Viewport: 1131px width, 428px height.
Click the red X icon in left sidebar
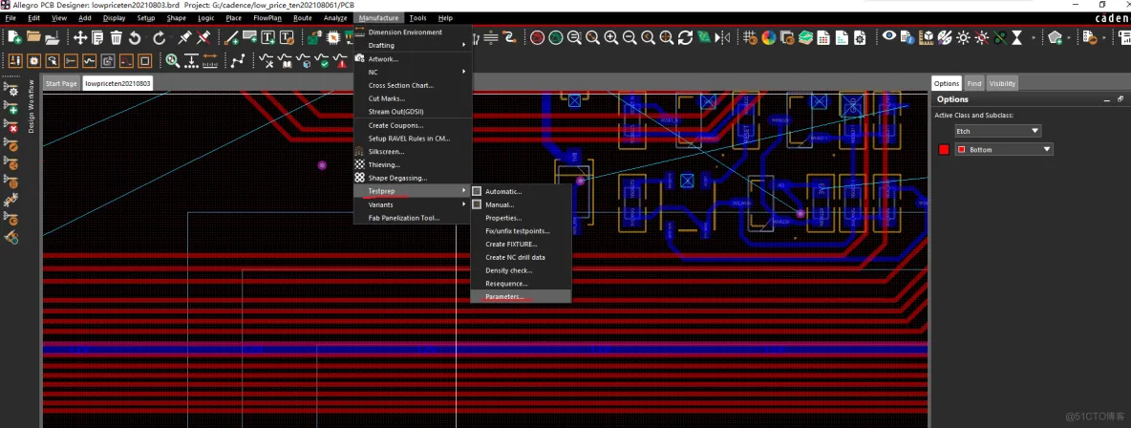pos(12,128)
